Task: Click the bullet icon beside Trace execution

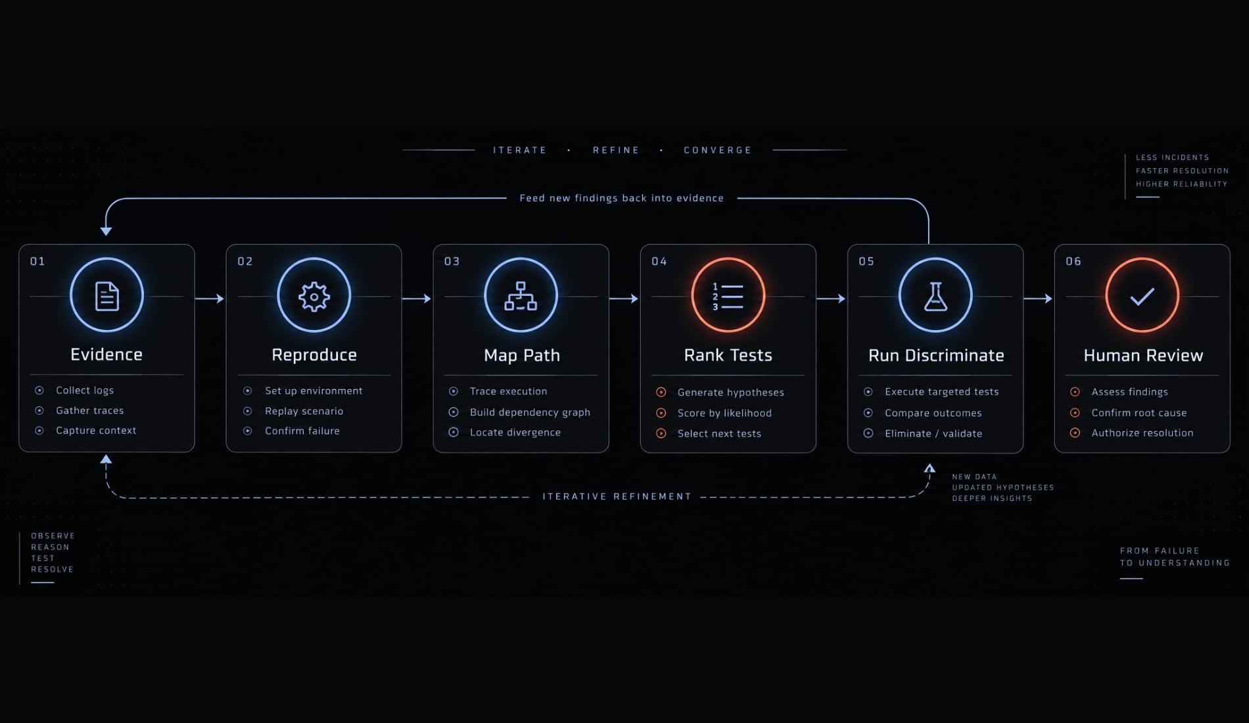Action: tap(454, 391)
